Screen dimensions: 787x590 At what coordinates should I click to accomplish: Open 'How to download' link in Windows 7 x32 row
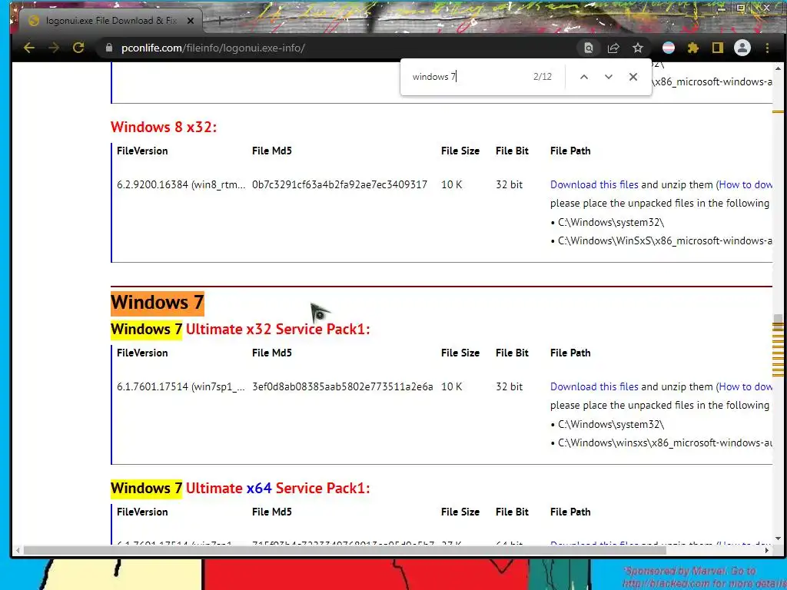point(745,387)
